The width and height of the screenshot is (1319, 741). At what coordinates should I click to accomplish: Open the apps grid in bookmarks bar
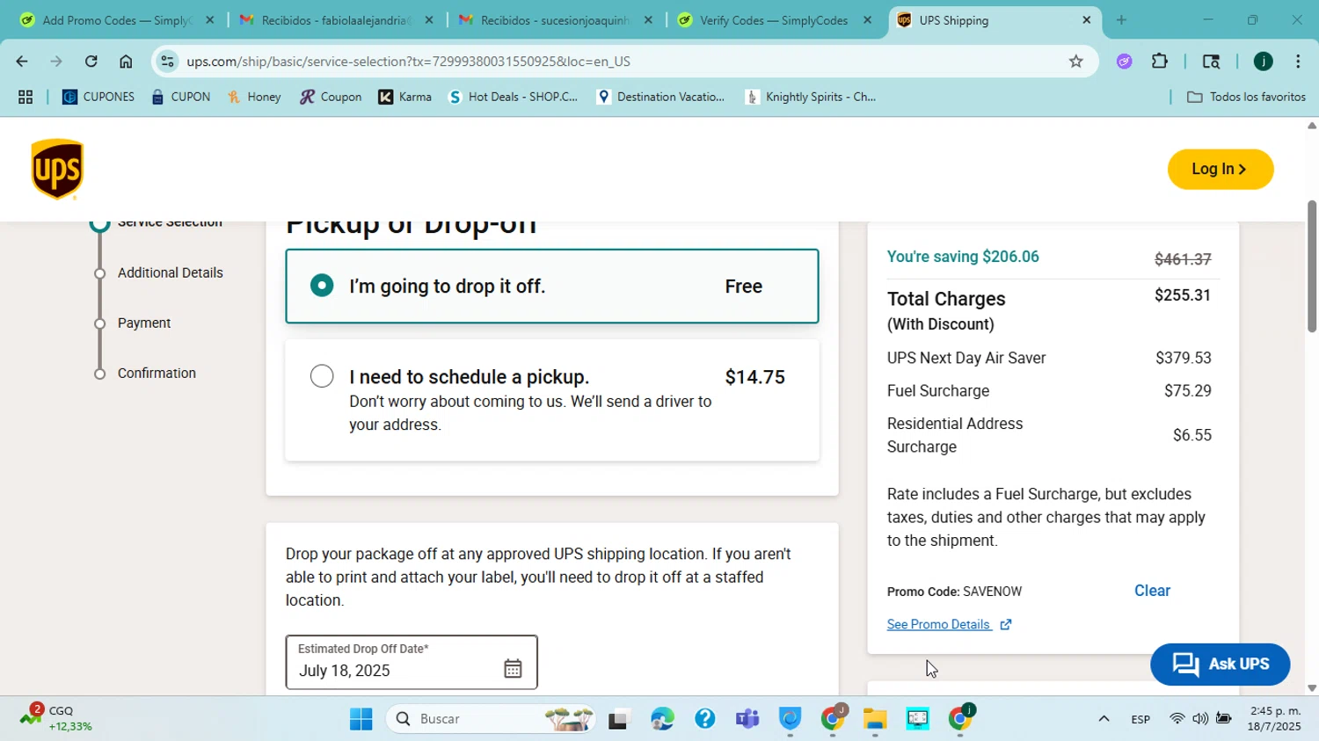coord(26,98)
